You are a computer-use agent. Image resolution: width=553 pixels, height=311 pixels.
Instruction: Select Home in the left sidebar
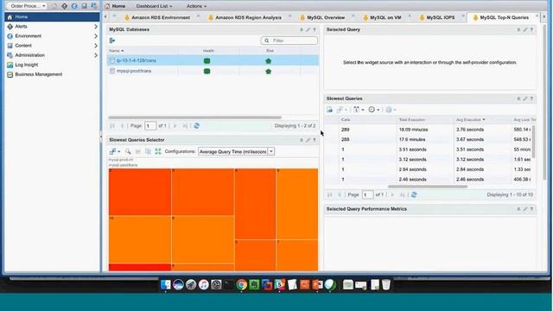(x=52, y=17)
